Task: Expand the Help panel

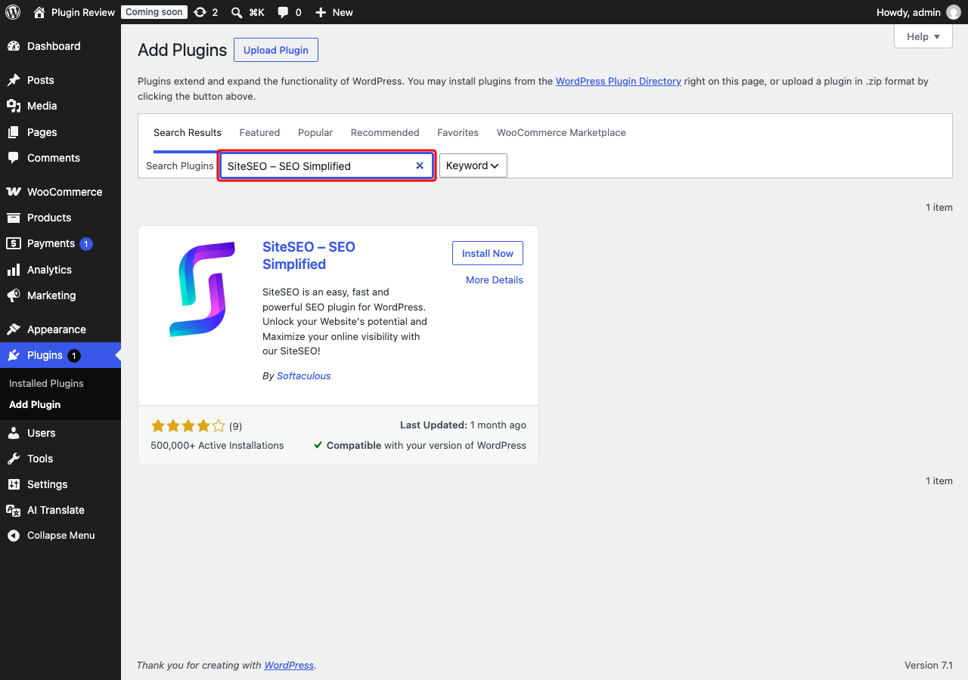Action: pos(923,36)
